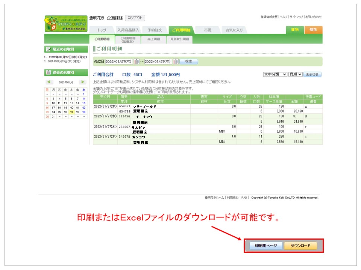Screen dimensions: 361x270
Task: Switch to 切花 category button
Action: click(x=313, y=30)
